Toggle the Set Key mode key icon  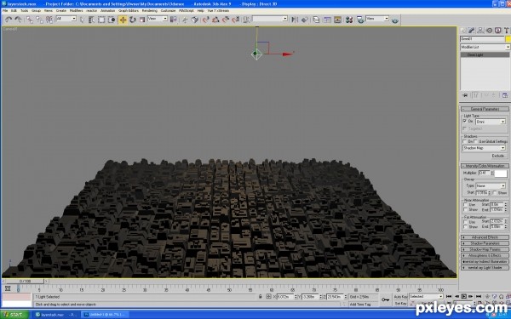tap(385, 299)
